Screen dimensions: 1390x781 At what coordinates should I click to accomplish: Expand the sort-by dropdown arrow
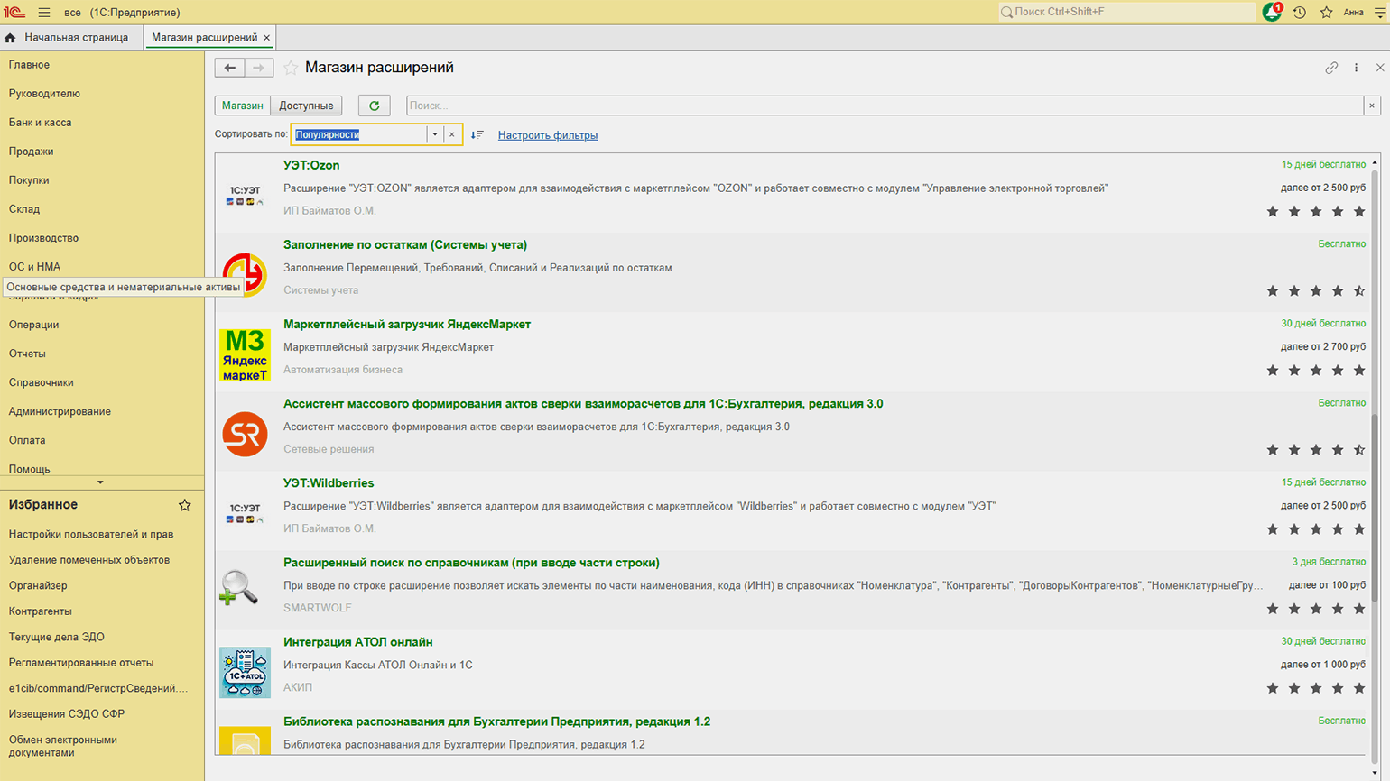click(x=434, y=134)
